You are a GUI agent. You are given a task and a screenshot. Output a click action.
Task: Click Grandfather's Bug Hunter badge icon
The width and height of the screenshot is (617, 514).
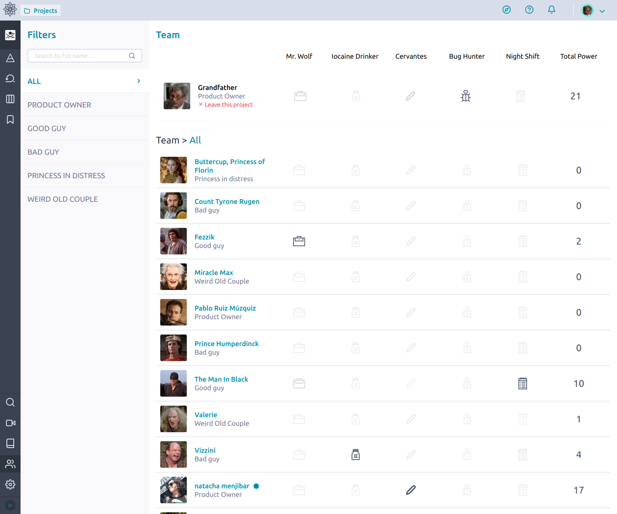click(466, 96)
